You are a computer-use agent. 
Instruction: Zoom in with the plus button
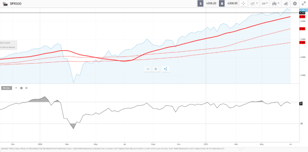pos(156,69)
